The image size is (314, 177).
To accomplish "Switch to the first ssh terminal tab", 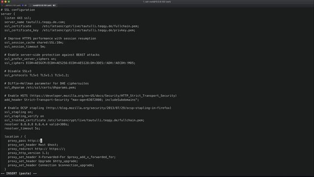I will click(x=15, y=5).
